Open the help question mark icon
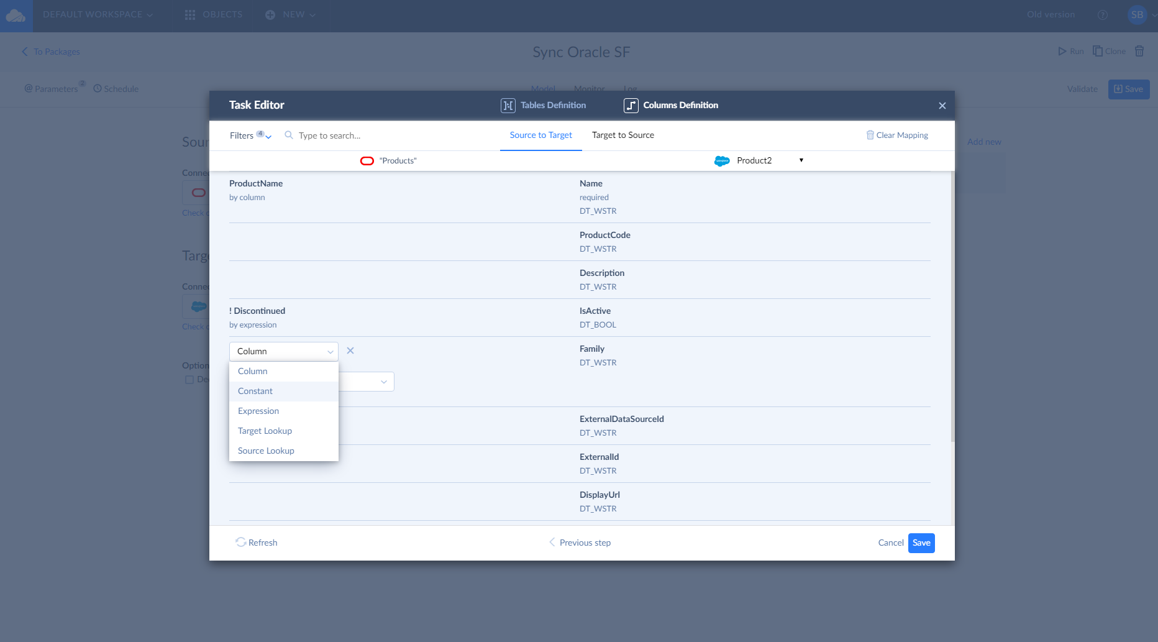Image resolution: width=1158 pixels, height=642 pixels. point(1103,15)
